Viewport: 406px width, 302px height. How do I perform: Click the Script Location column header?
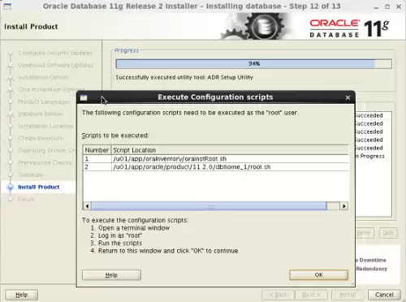(230, 150)
